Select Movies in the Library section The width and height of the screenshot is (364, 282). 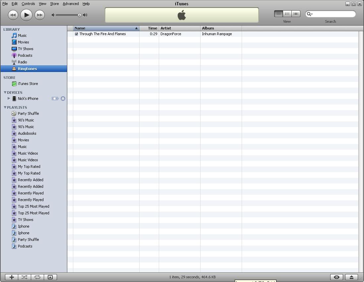click(x=34, y=42)
